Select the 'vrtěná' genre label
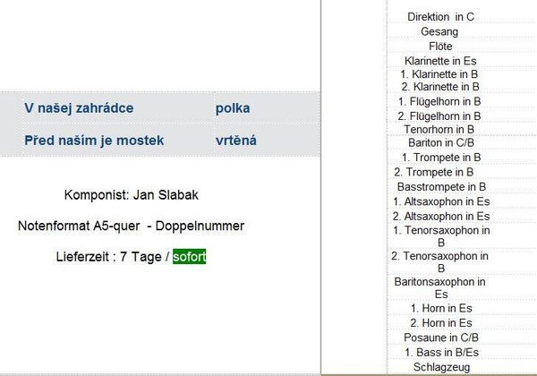Screen dimensions: 537x376 (x=236, y=140)
